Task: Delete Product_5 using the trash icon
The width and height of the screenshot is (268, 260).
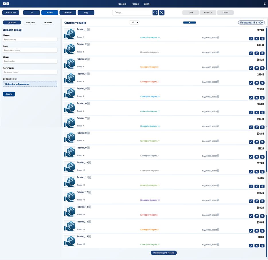Action: 262,97
